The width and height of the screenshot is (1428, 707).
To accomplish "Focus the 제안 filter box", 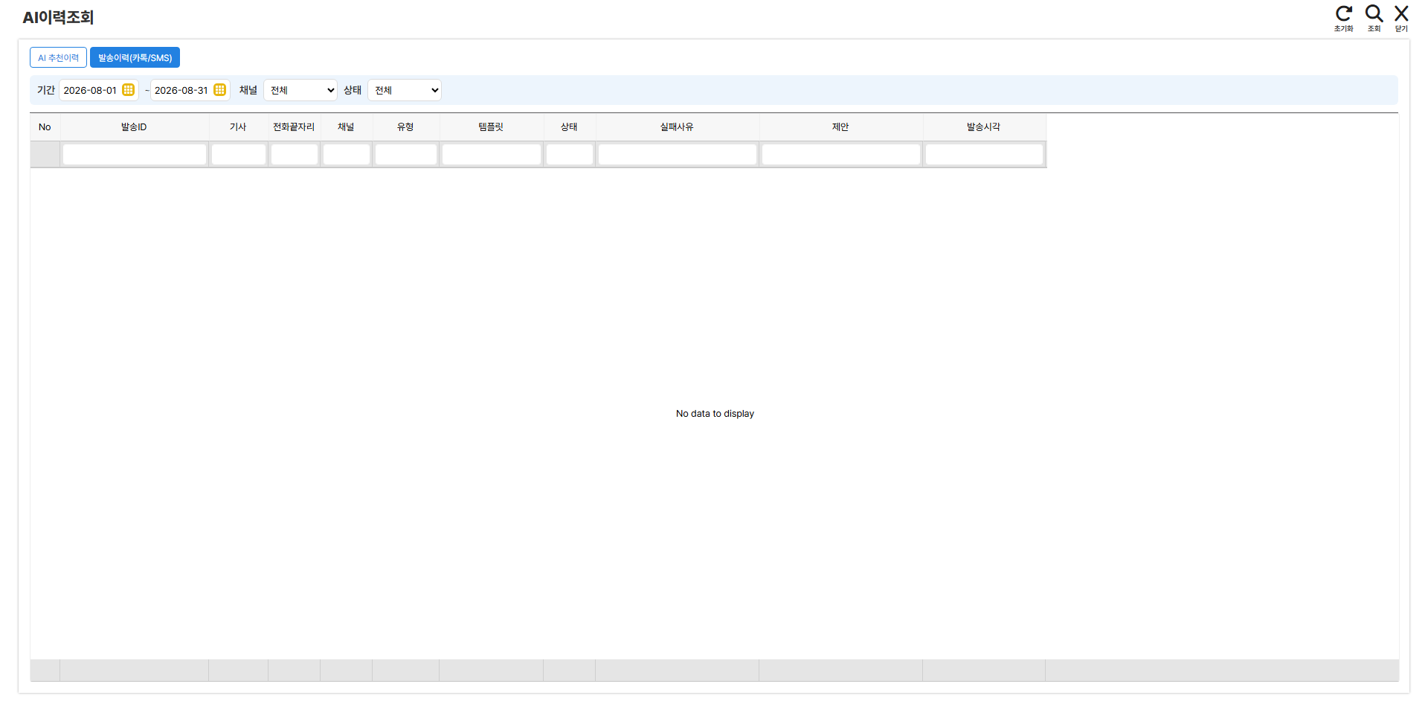I will [x=841, y=154].
